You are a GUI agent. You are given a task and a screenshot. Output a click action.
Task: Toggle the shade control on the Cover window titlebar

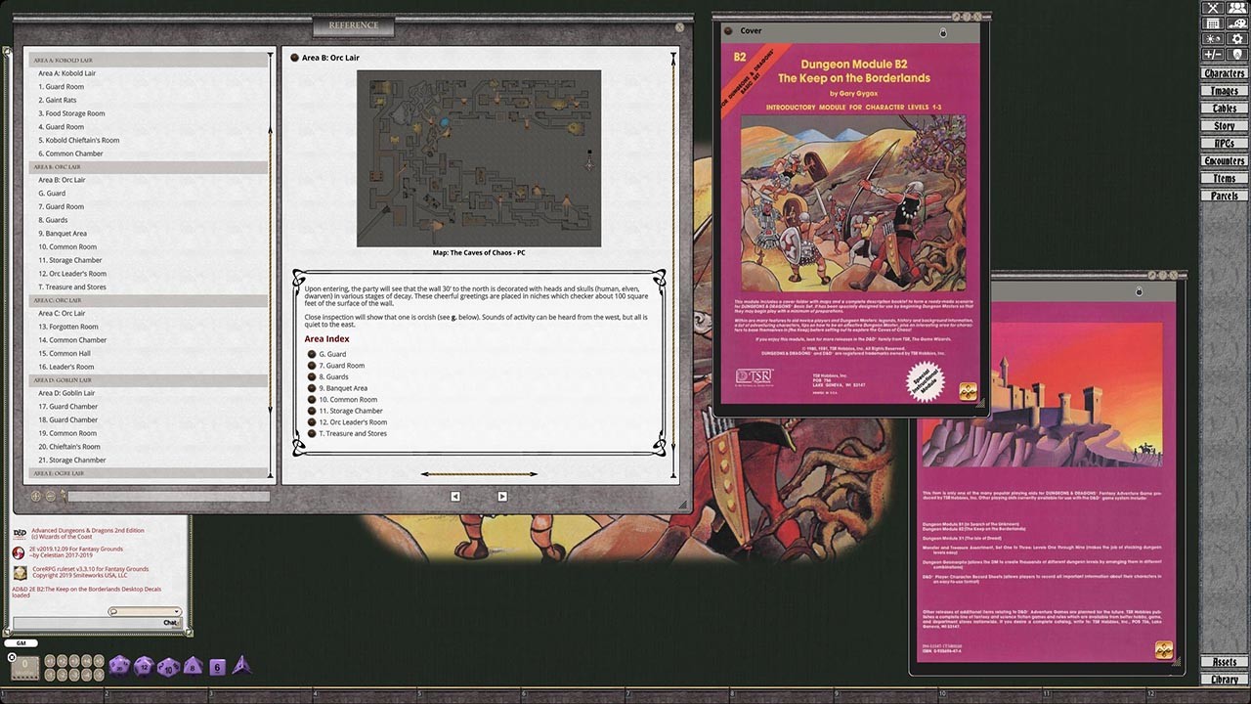point(967,17)
